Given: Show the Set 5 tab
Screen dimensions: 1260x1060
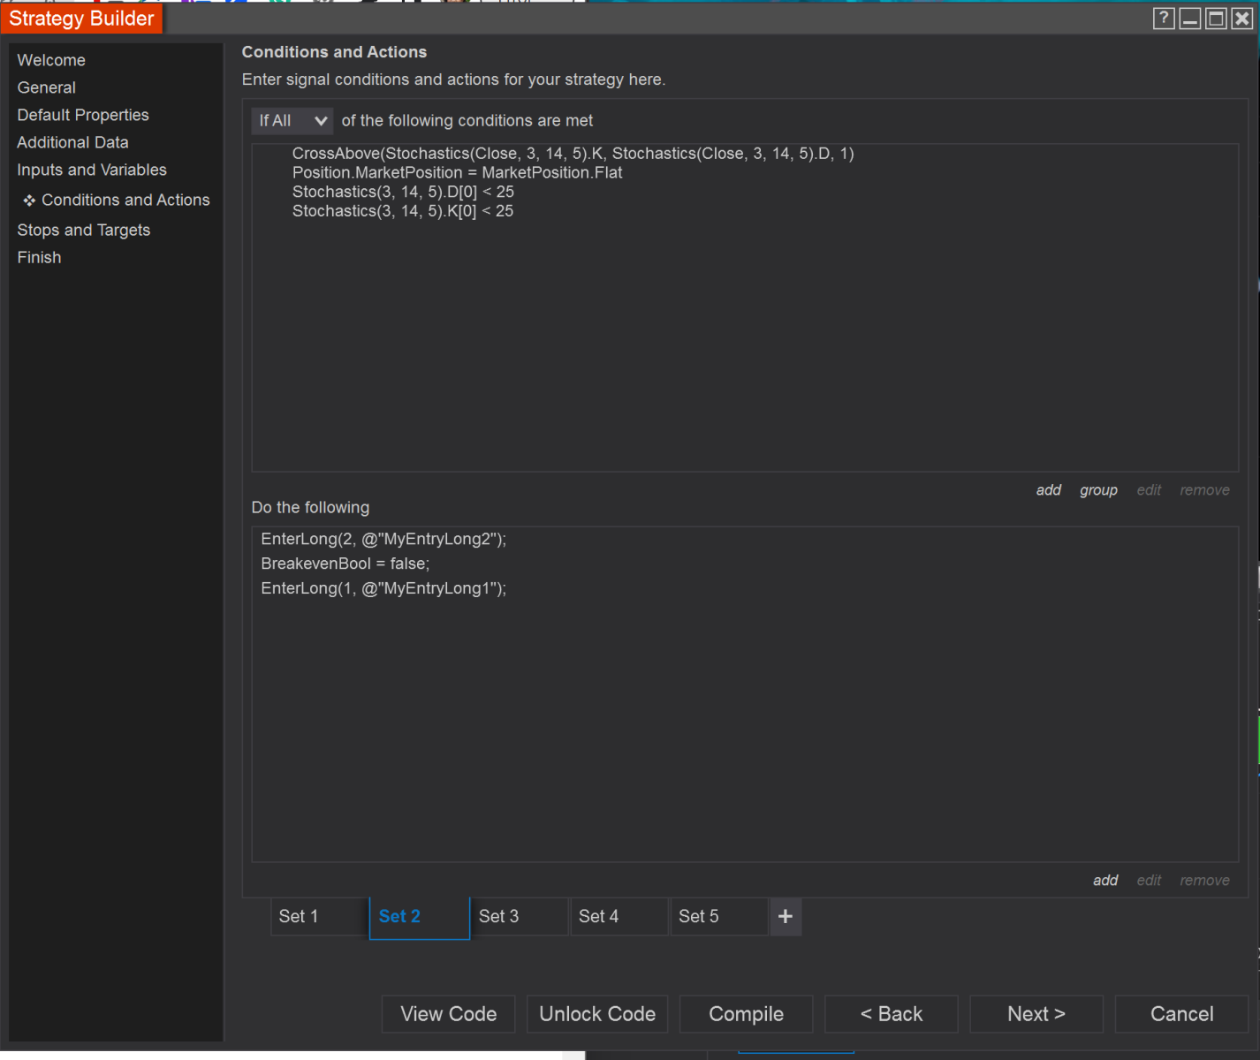Looking at the screenshot, I should [719, 917].
